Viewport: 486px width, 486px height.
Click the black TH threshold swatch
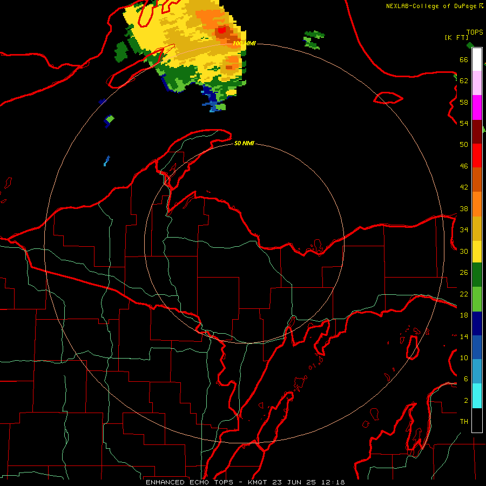click(x=477, y=420)
